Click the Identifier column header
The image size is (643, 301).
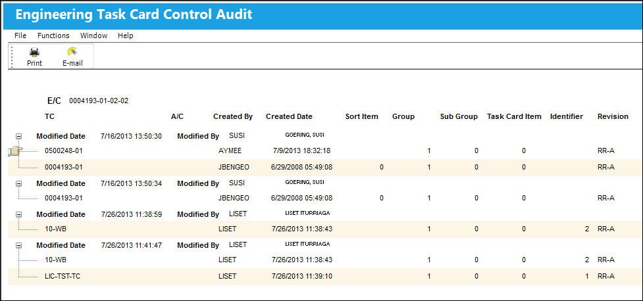(x=566, y=117)
